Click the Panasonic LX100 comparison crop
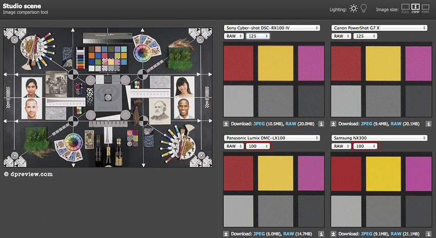Viewport: 436px width, 238px height. tap(274, 190)
